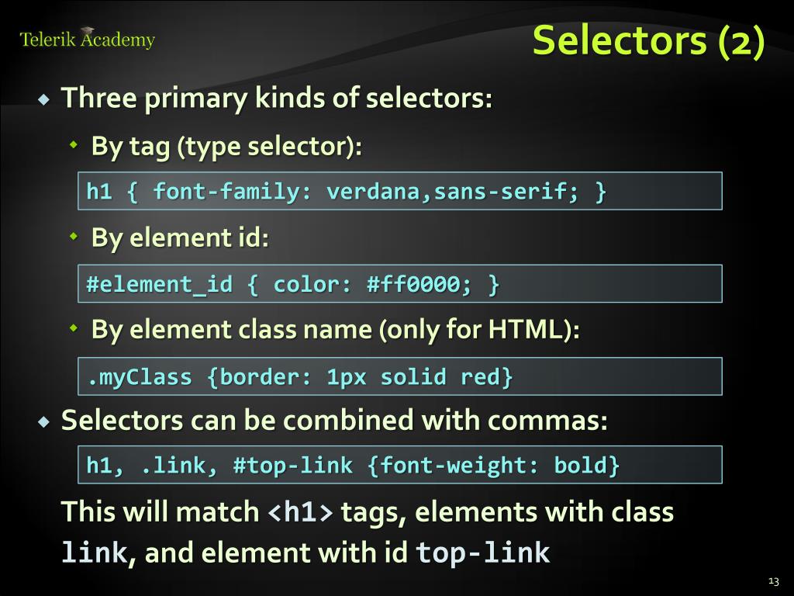
Task: Click the <h1> code word in description
Action: [300, 512]
